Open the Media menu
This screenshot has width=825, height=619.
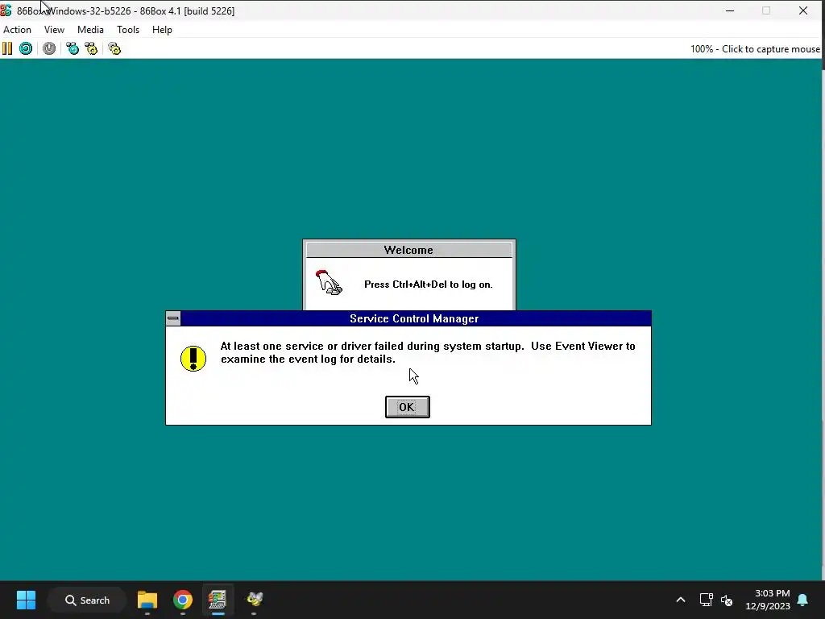[x=90, y=30]
